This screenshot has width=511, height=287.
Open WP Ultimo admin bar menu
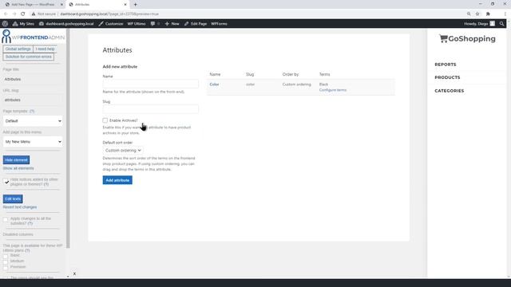pos(137,23)
